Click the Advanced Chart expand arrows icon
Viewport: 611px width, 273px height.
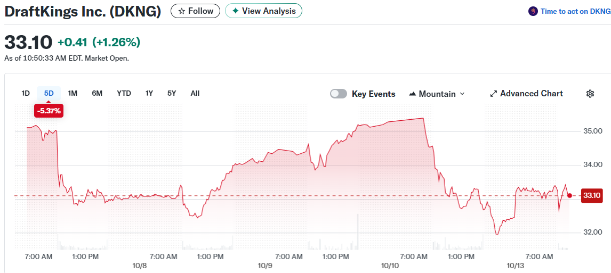click(x=494, y=94)
